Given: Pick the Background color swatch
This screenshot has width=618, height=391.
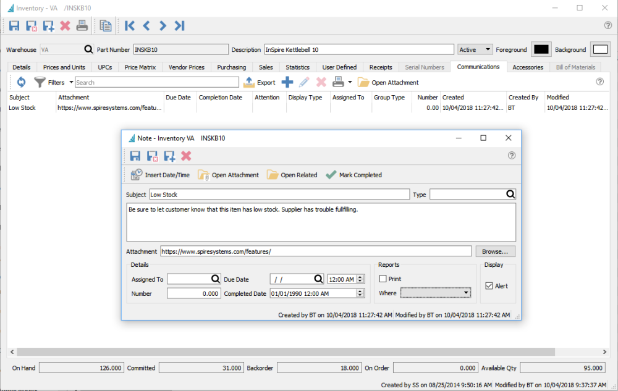Looking at the screenshot, I should [600, 49].
